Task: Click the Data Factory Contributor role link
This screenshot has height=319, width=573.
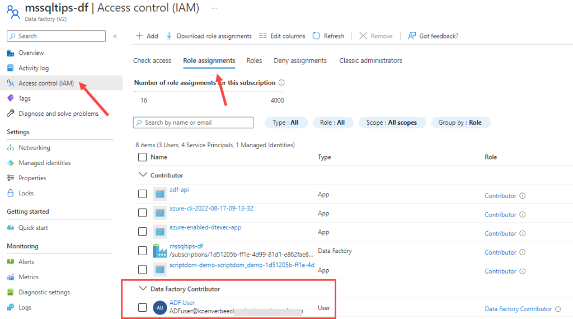Action: tap(518, 309)
